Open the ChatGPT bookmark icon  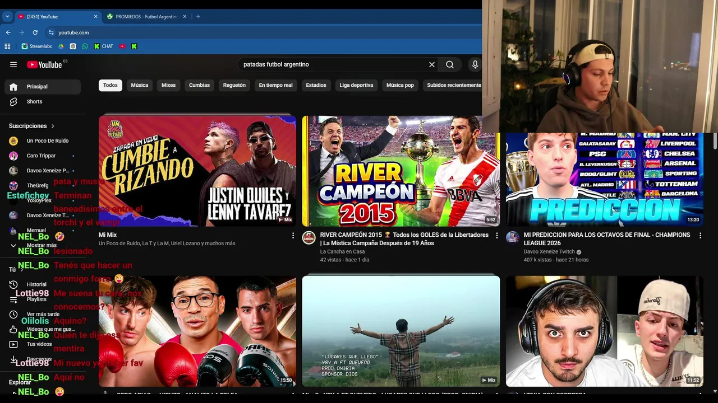coord(73,46)
